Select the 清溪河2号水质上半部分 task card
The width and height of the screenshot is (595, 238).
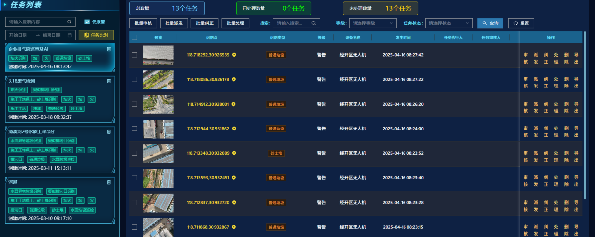pyautogui.click(x=59, y=149)
